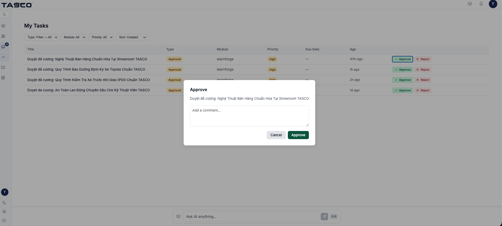This screenshot has width=502, height=226.
Task: Reject the Quy Trình Kiểm Tra Xe task
Action: pyautogui.click(x=423, y=80)
